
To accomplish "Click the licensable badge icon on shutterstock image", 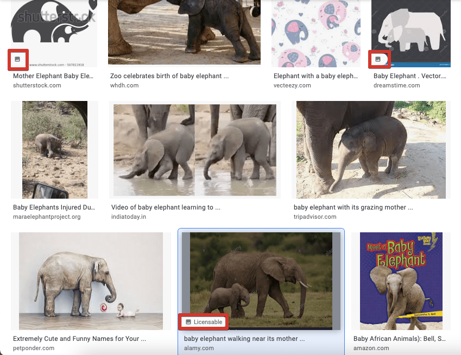I will click(17, 59).
